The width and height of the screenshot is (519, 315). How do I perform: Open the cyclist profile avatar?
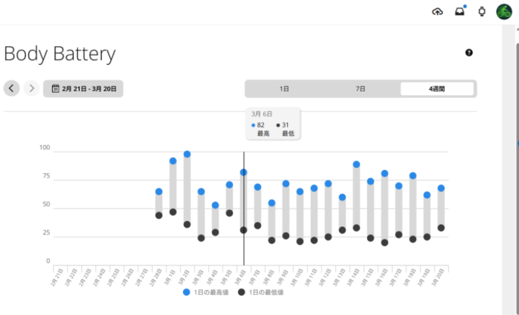click(x=504, y=12)
